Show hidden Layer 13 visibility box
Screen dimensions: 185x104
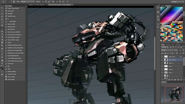(x=162, y=63)
